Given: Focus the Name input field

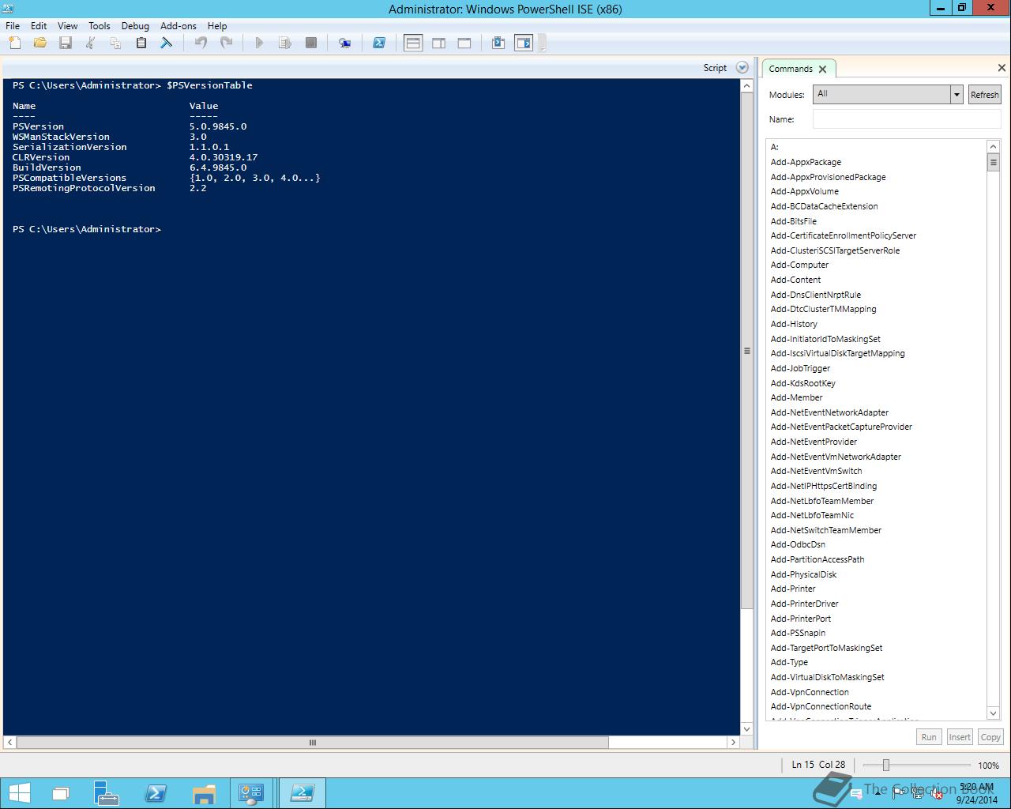Looking at the screenshot, I should (x=907, y=119).
